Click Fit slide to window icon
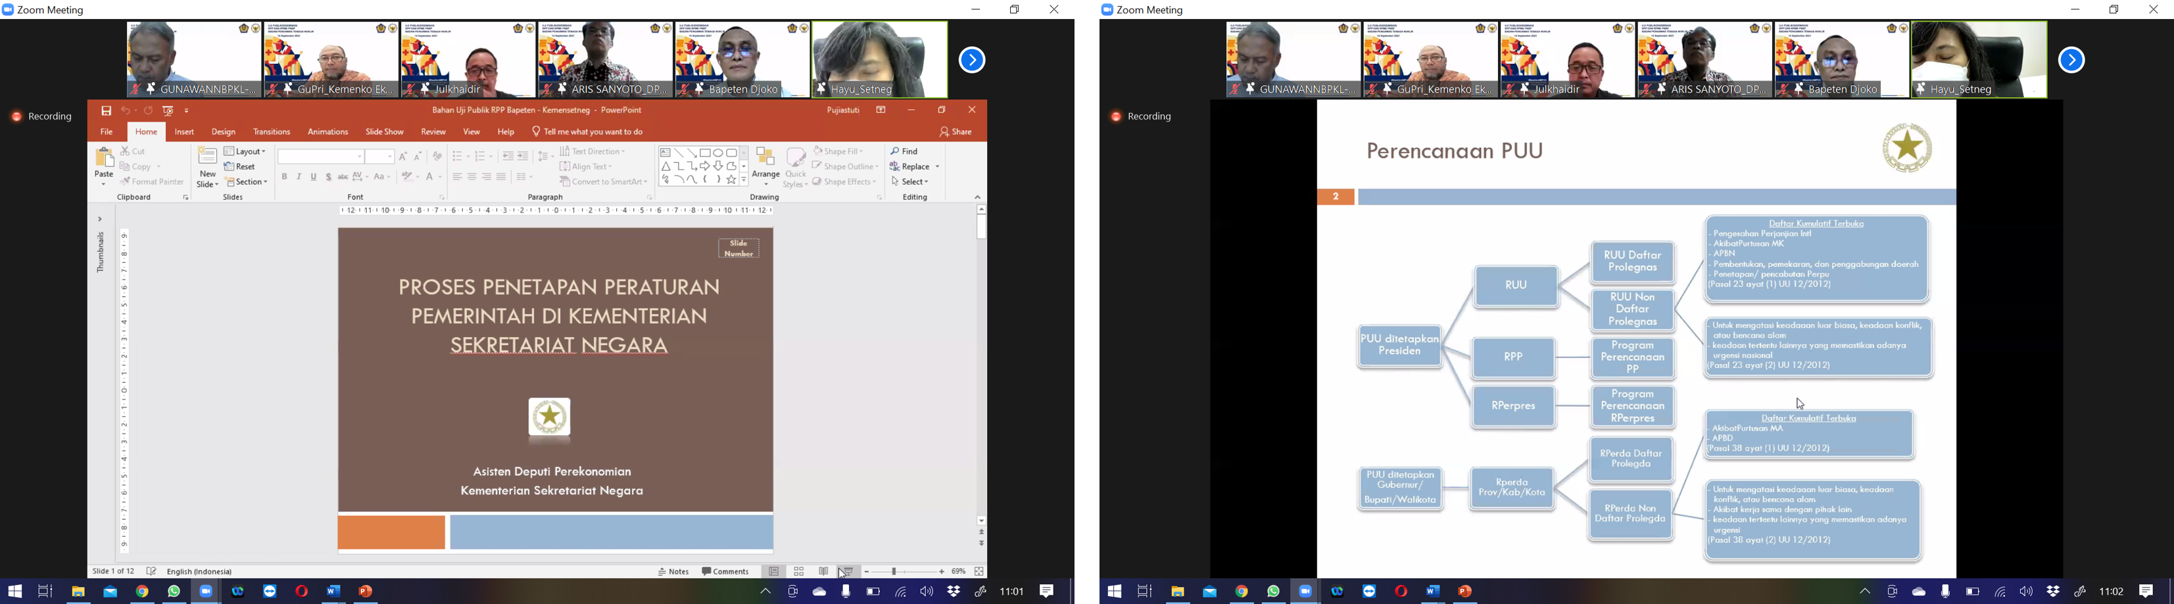Viewport: 2174px width, 604px height. [979, 572]
